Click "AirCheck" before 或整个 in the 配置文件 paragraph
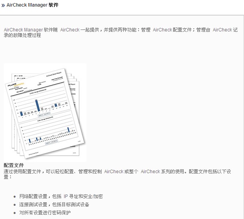Image resolution: width=244 pixels, height=219 pixels. (x=114, y=171)
